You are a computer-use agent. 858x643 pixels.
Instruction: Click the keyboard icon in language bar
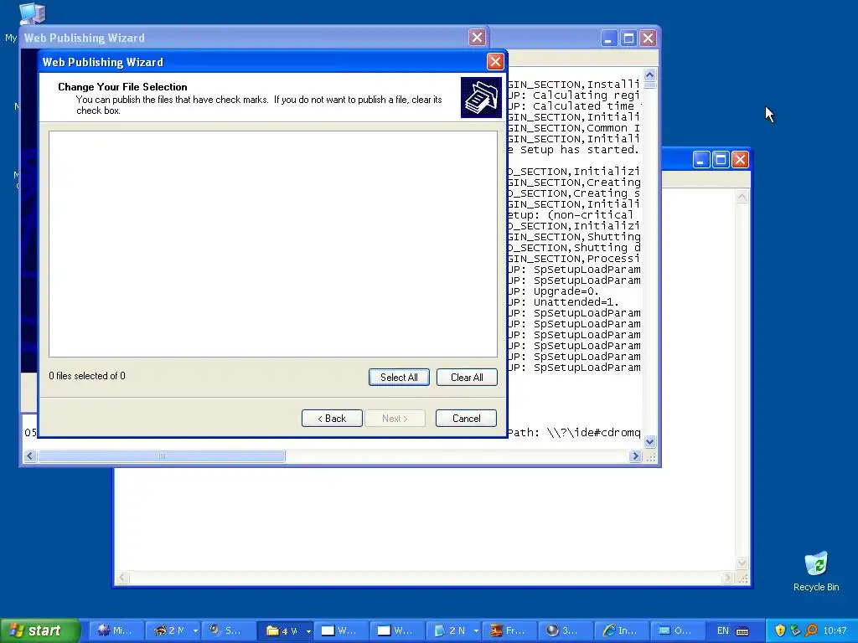(742, 631)
